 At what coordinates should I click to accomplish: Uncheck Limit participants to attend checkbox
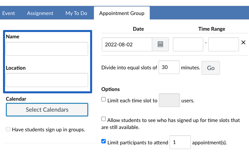coord(103,141)
